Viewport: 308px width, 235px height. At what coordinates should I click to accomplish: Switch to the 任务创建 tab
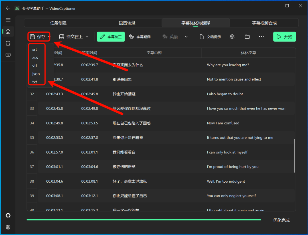pyautogui.click(x=58, y=23)
